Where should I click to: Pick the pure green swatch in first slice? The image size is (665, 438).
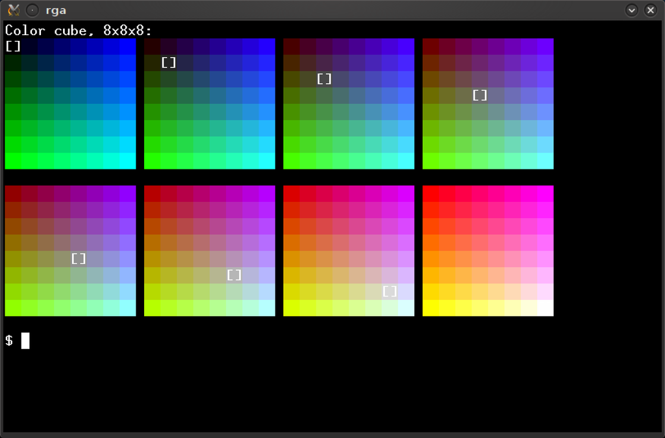13,161
